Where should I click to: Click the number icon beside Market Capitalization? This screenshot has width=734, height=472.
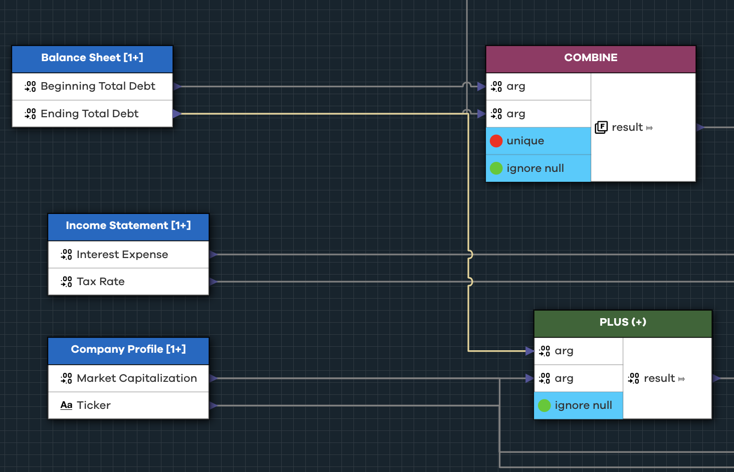click(66, 378)
